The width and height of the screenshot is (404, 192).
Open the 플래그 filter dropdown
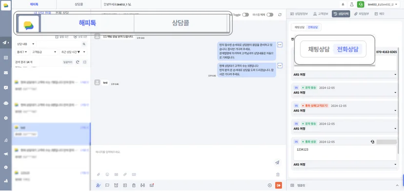point(22,52)
